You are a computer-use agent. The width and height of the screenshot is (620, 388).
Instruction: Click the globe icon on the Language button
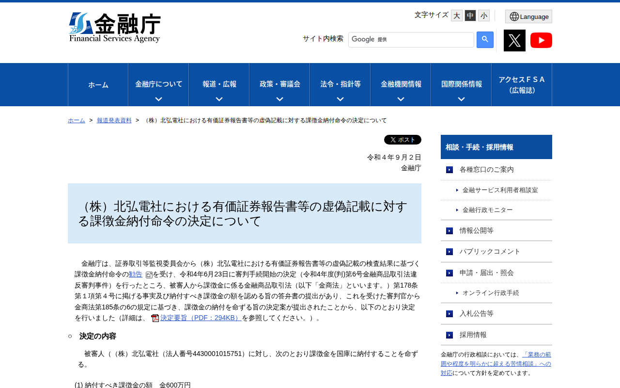click(x=514, y=16)
